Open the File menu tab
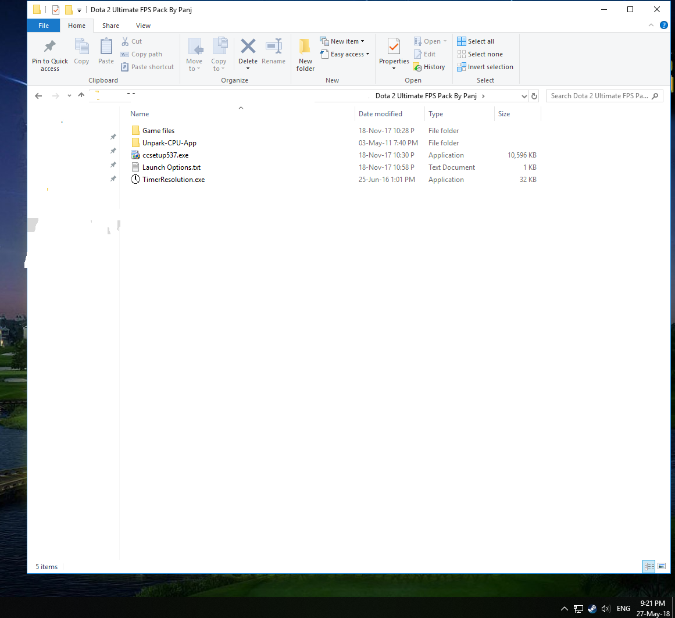This screenshot has width=675, height=618. 44,26
